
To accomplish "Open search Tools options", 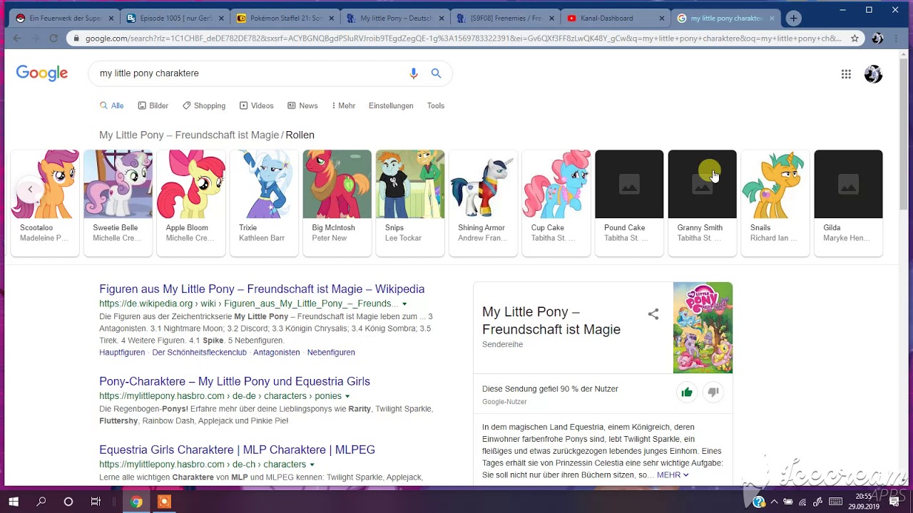I will click(436, 105).
